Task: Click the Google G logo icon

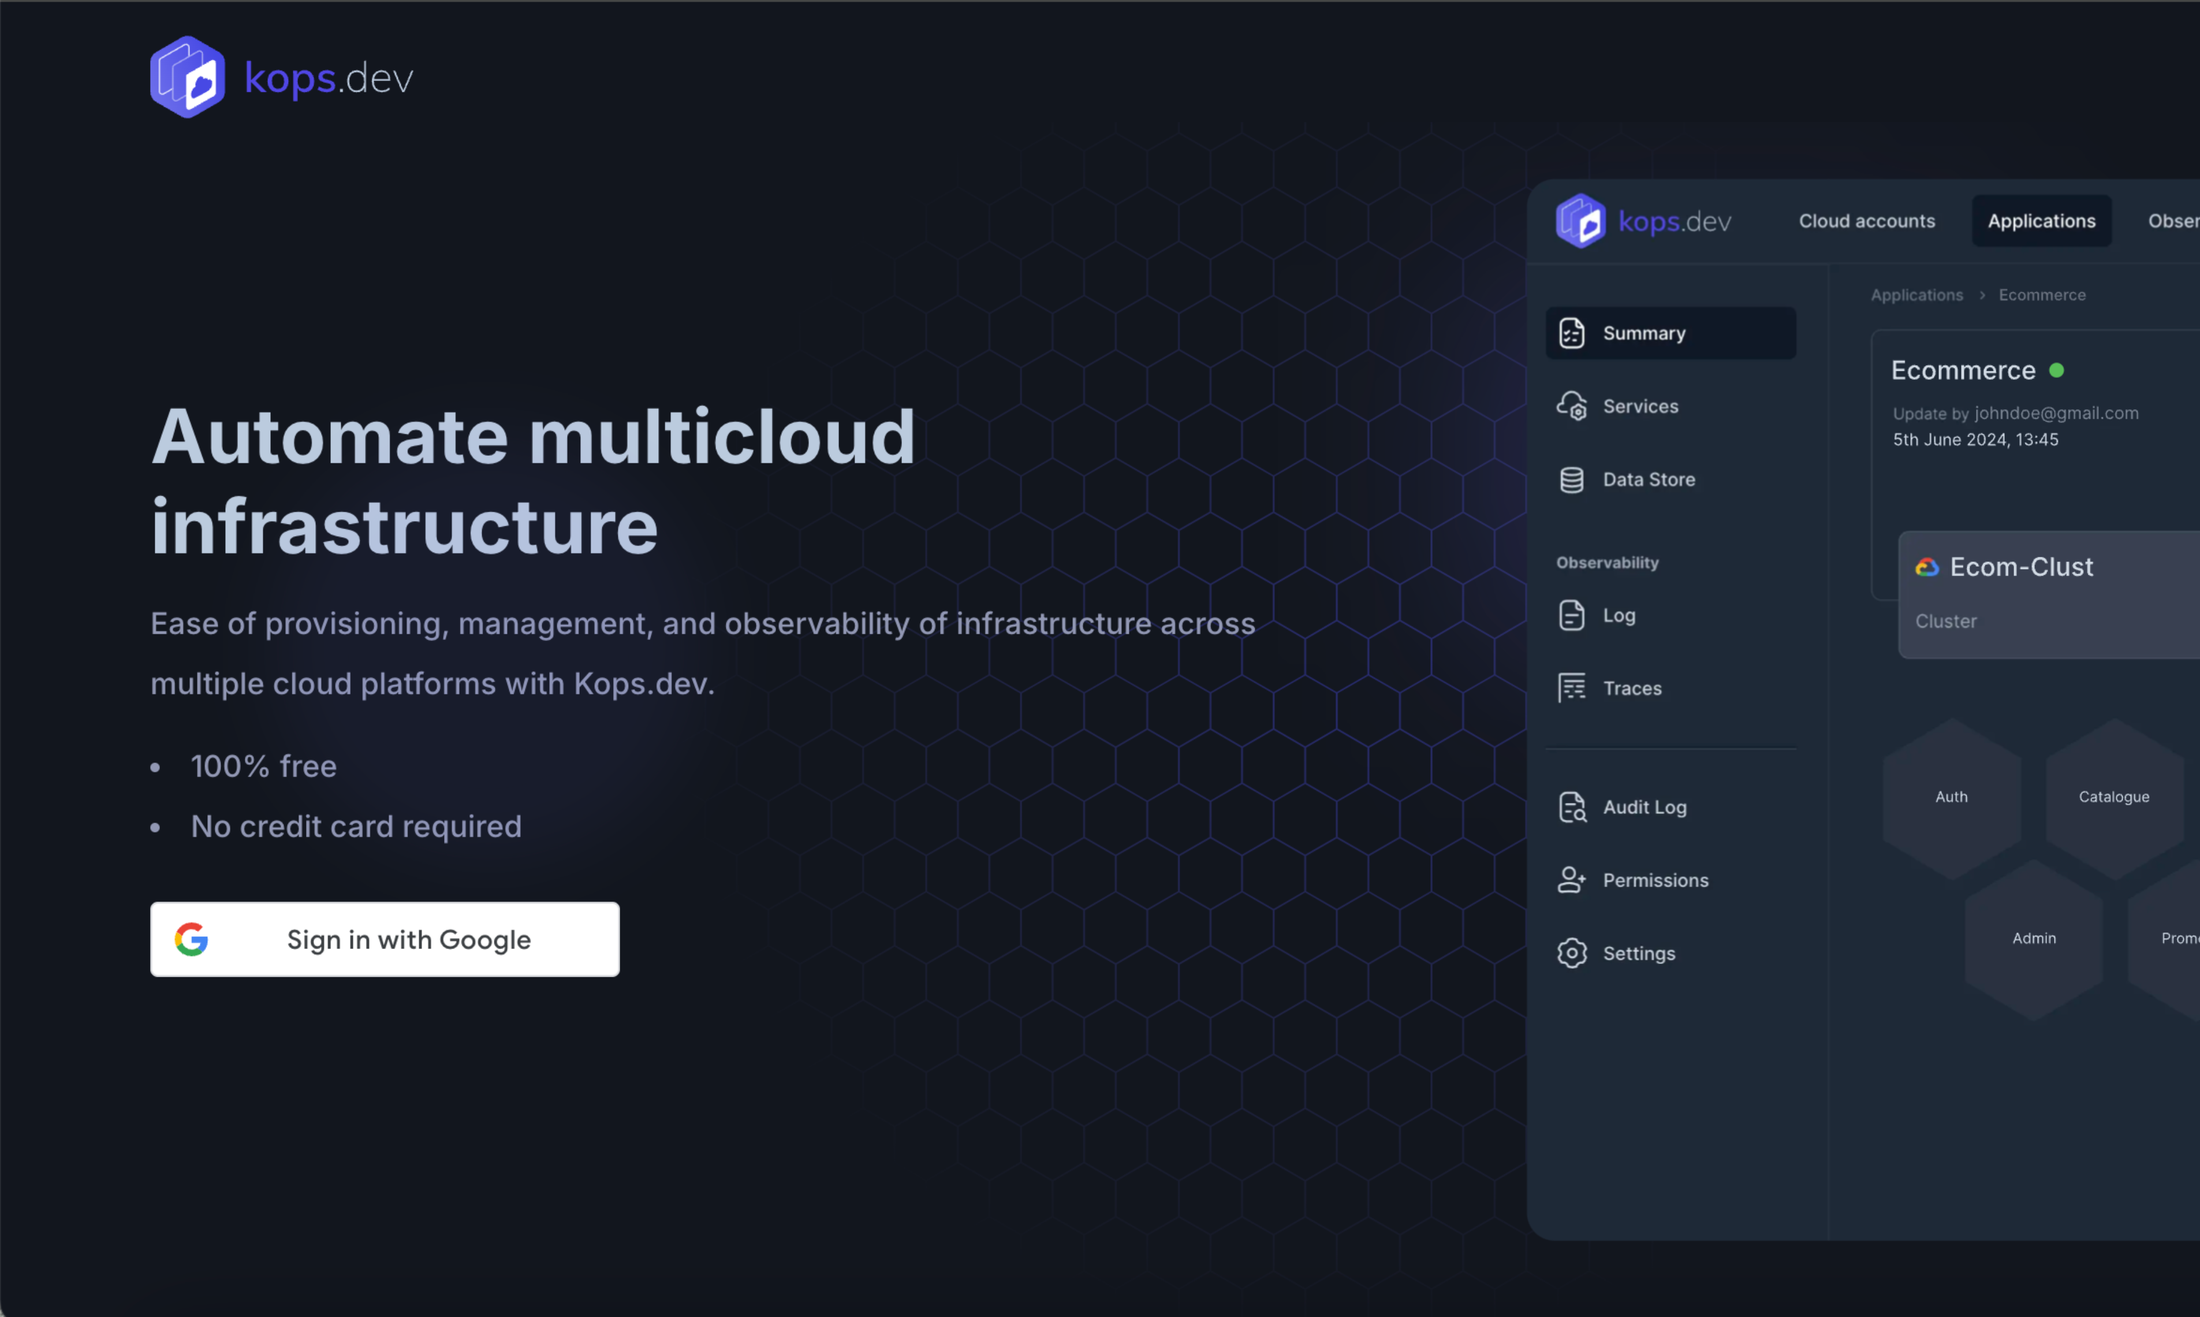Action: (192, 939)
